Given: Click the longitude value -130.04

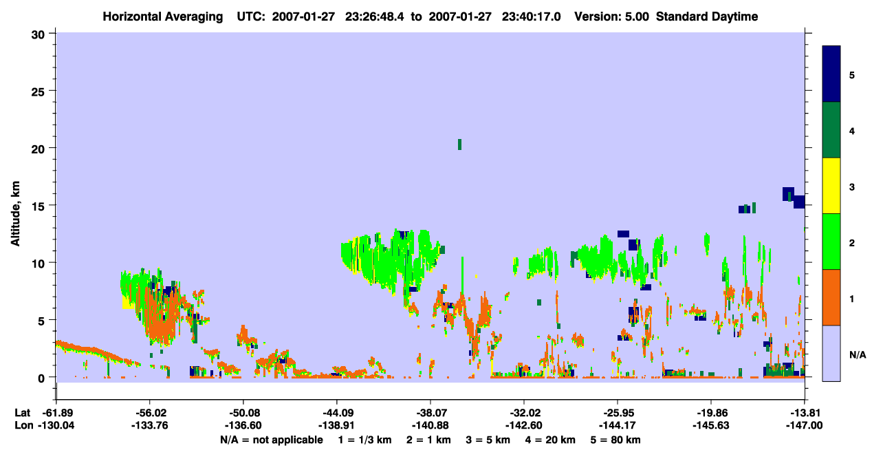Looking at the screenshot, I should 56,425.
